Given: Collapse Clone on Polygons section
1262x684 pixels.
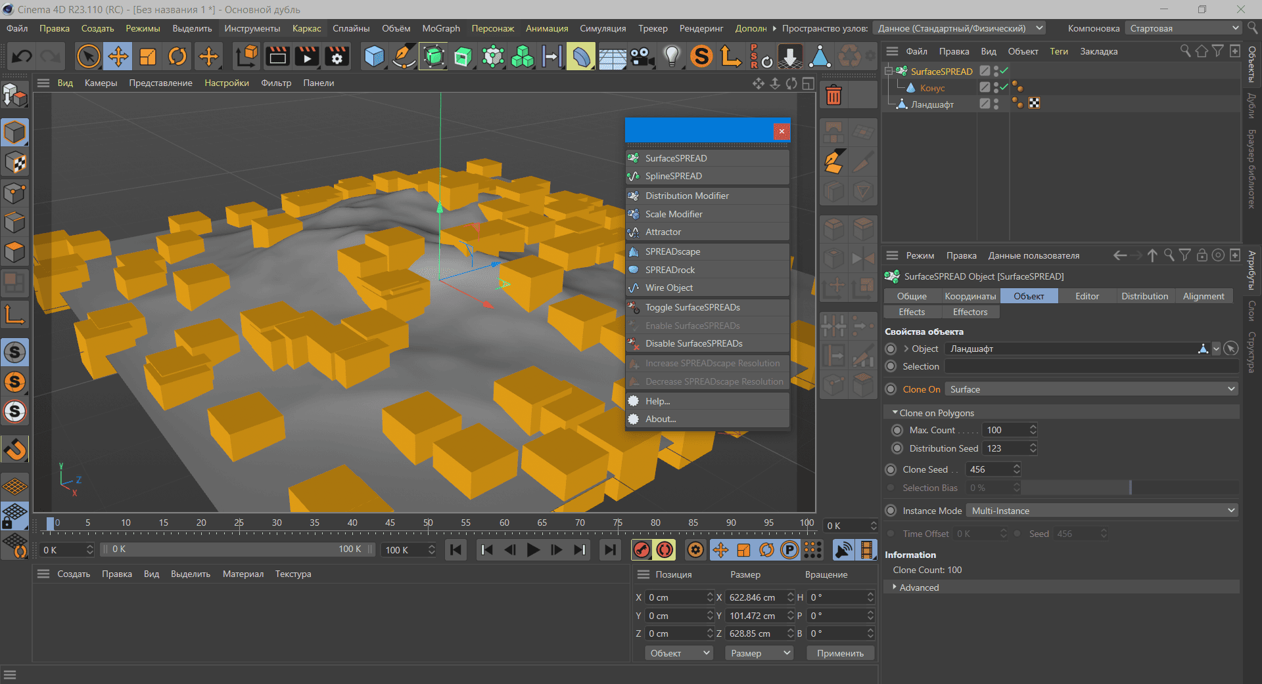Looking at the screenshot, I should click(895, 413).
